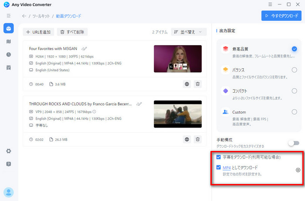The height and width of the screenshot is (201, 305).
Task: Open the 並べ替え sort dropdown
Action: (189, 32)
